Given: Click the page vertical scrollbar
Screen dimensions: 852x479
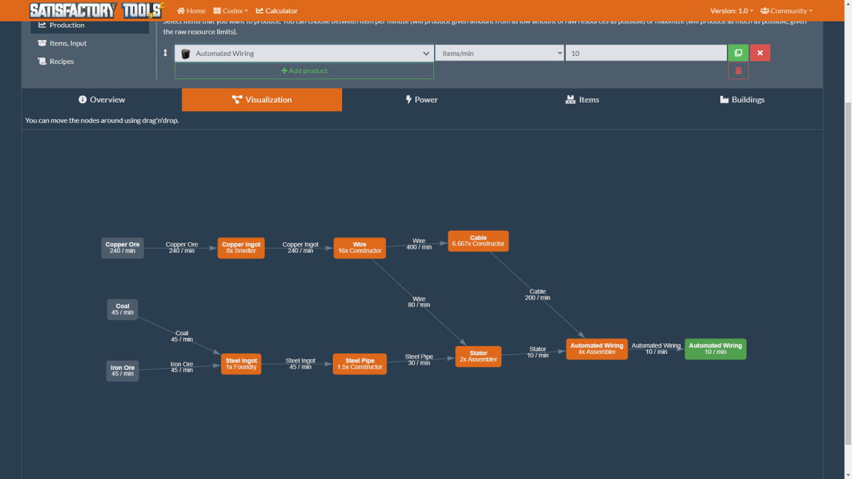Looking at the screenshot, I should tap(848, 273).
